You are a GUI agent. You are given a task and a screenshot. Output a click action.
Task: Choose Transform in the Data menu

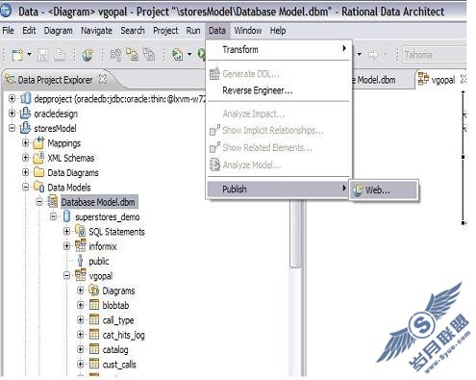tap(279, 49)
